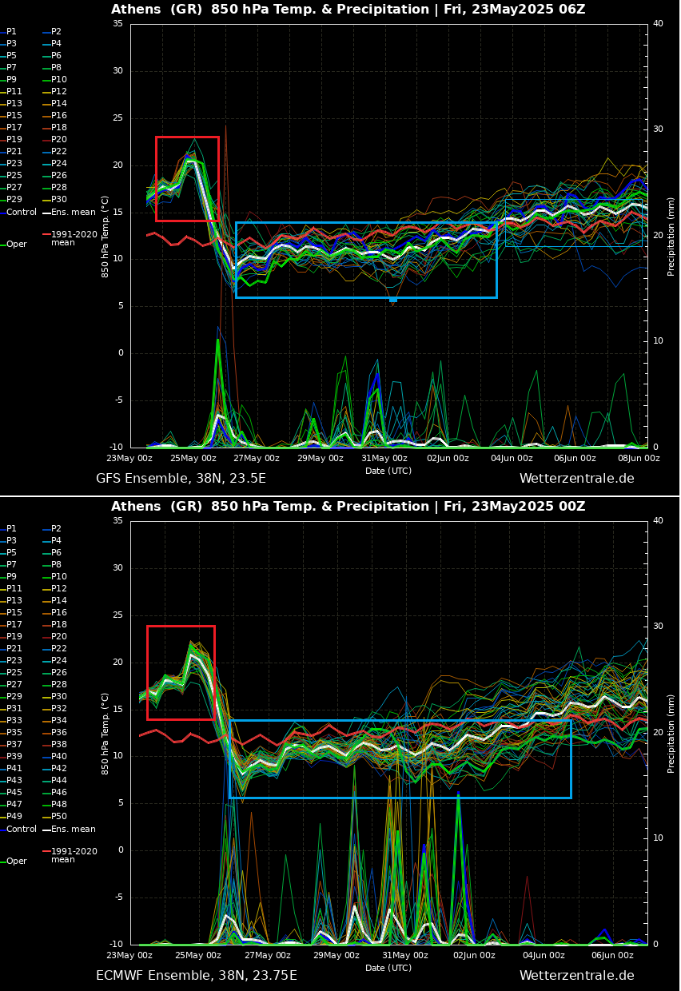The height and width of the screenshot is (991, 681).
Task: Select the P39 legend entry
Action: (x=14, y=756)
